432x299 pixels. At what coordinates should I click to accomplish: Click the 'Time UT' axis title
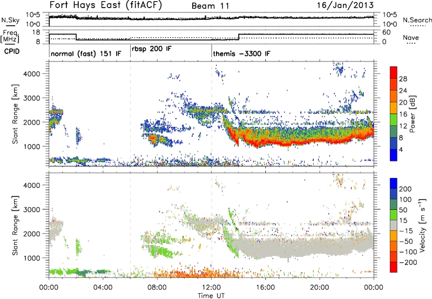point(211,296)
